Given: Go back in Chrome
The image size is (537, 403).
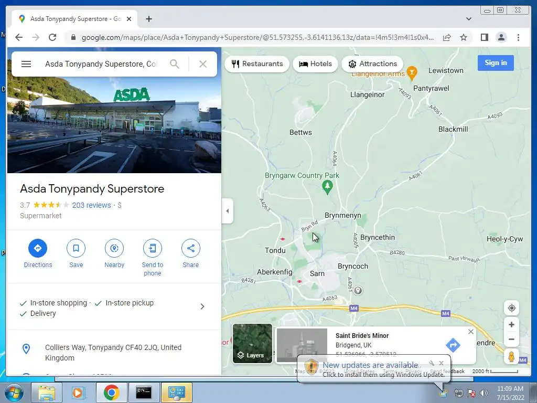Looking at the screenshot, I should click(19, 37).
